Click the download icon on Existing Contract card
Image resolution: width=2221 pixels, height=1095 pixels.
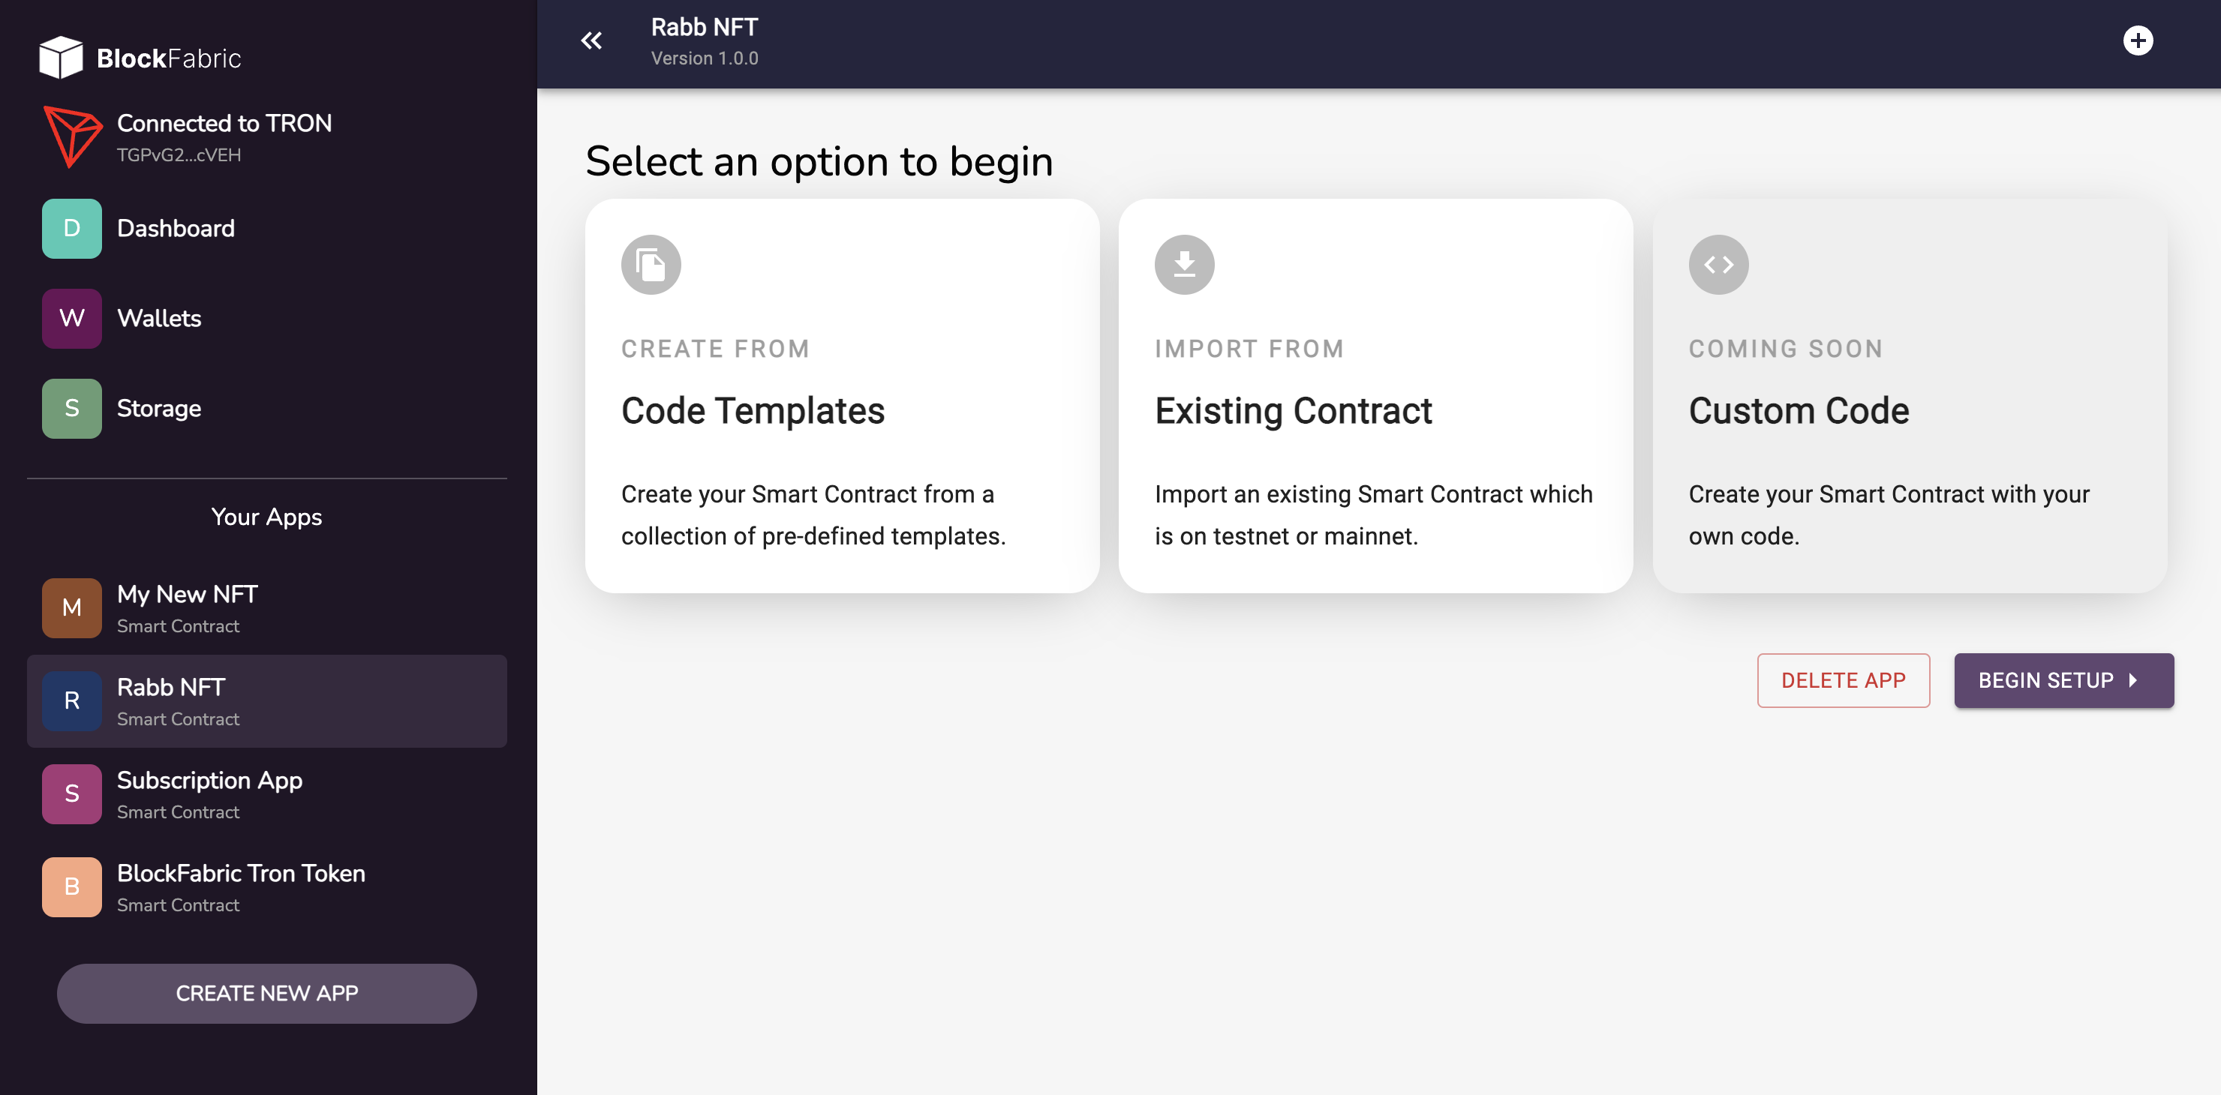tap(1185, 265)
